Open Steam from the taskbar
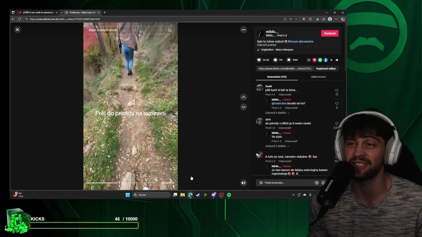The height and width of the screenshot is (237, 422). coord(198,195)
